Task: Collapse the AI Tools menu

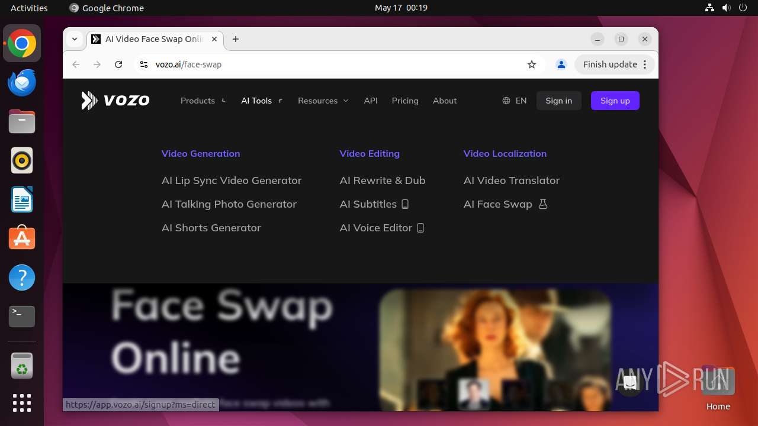Action: click(x=262, y=101)
